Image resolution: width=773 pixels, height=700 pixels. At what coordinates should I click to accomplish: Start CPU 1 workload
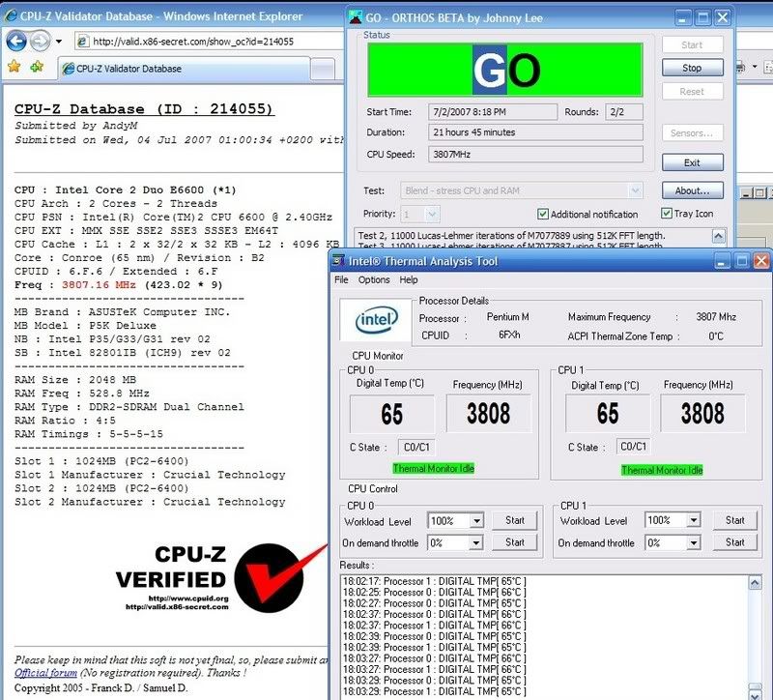[734, 520]
